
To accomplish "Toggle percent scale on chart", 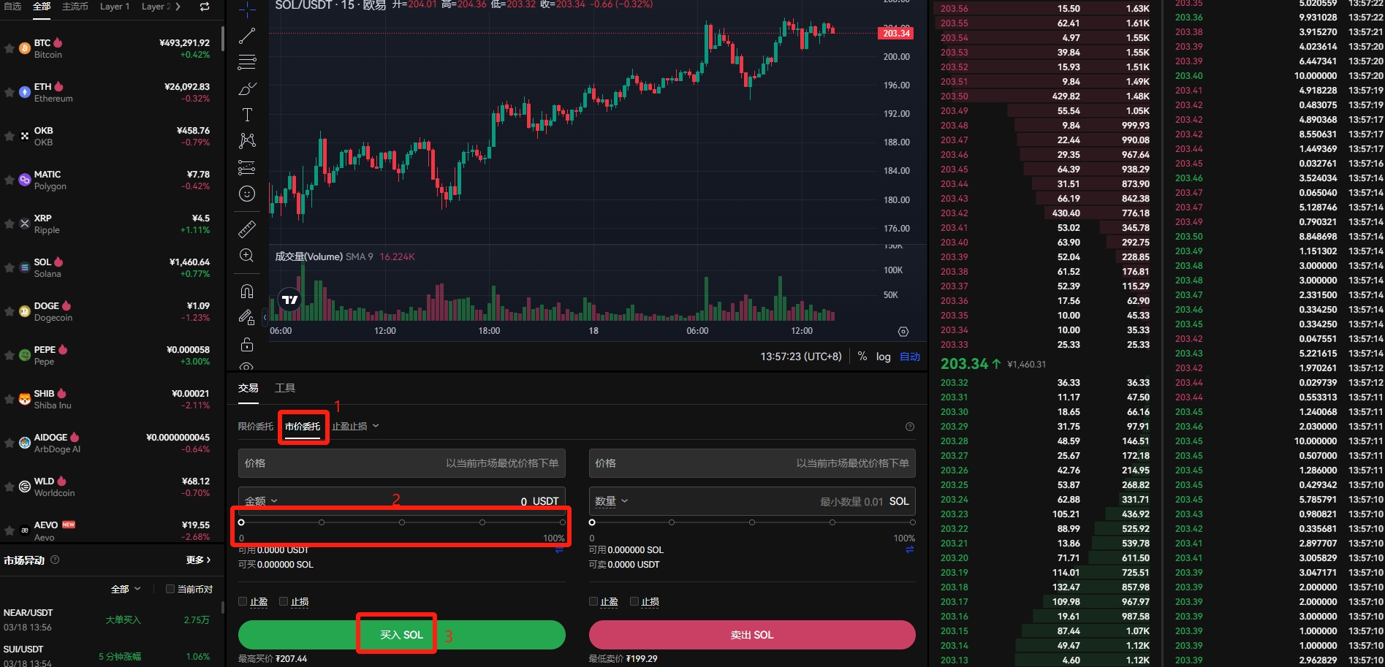I will tap(862, 357).
